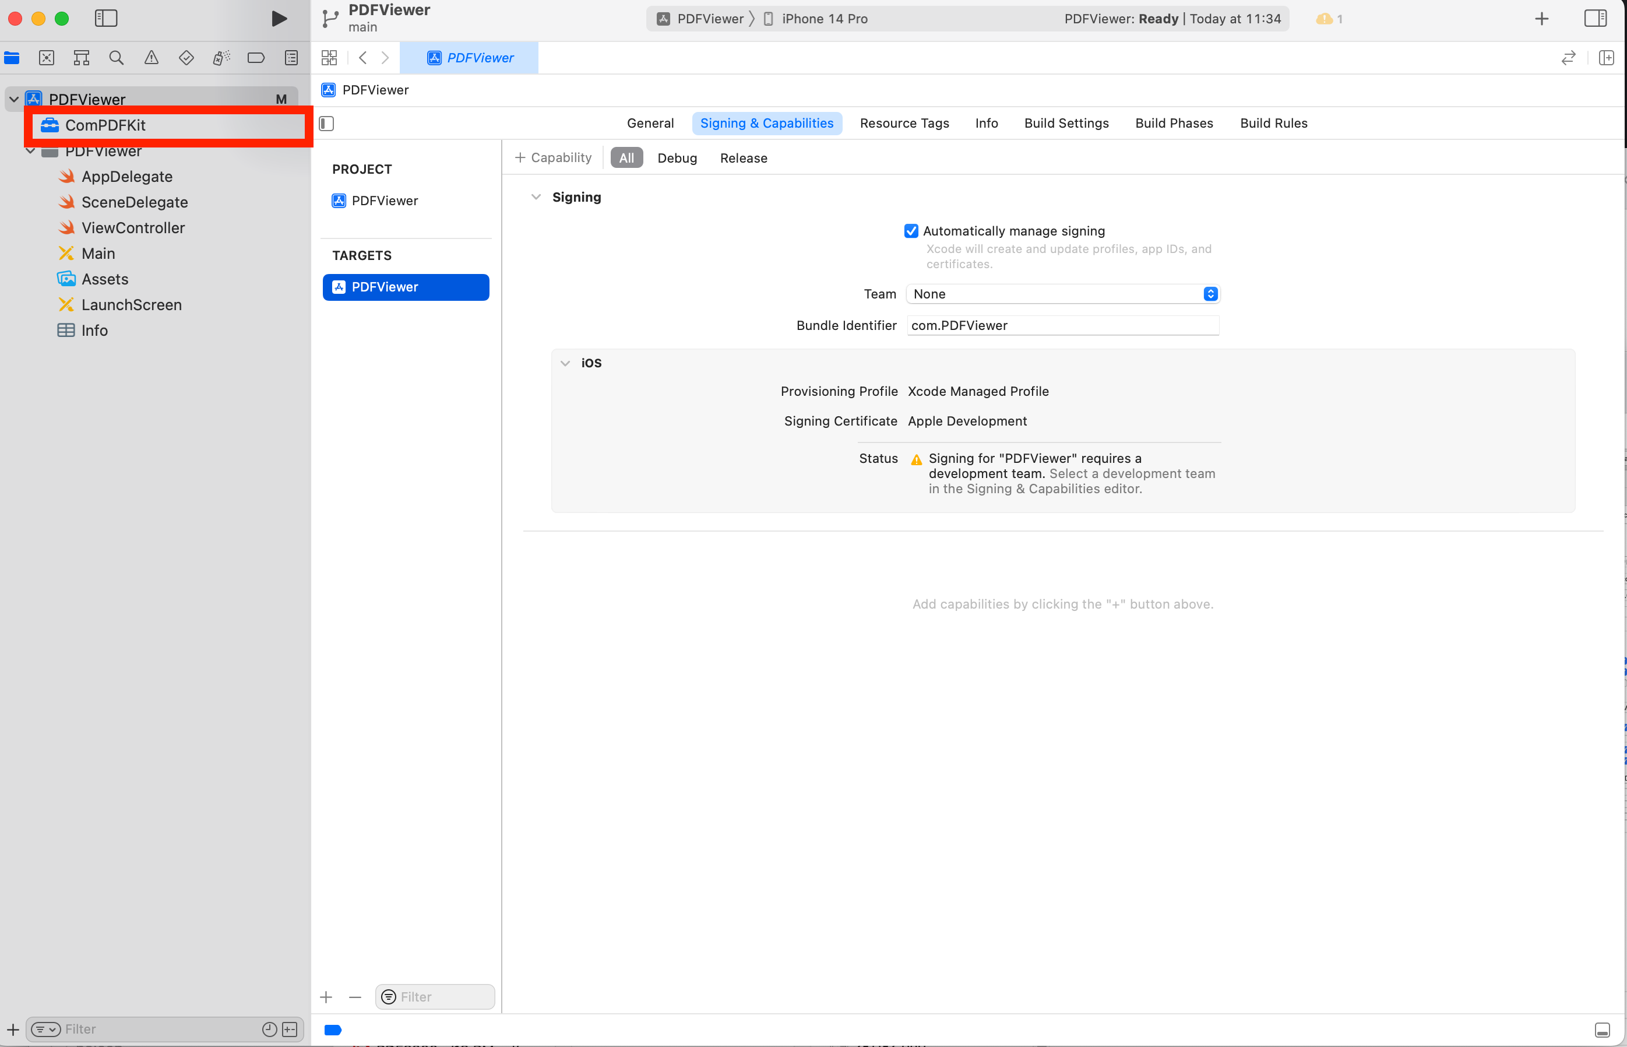Click the Bundle Identifier text field
1627x1047 pixels.
1062,326
